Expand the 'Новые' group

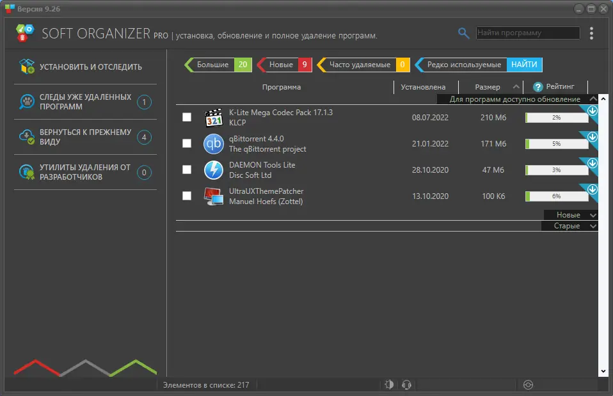pyautogui.click(x=593, y=215)
